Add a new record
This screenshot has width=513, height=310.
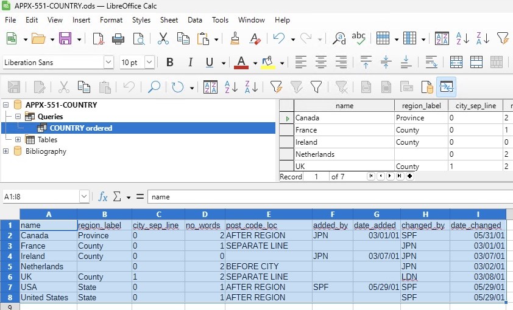[409, 176]
